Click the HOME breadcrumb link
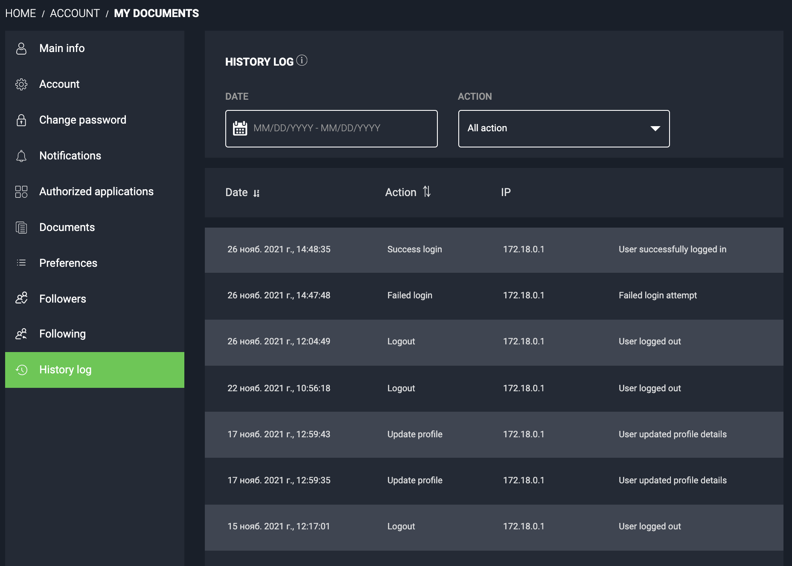This screenshot has height=566, width=792. tap(20, 13)
